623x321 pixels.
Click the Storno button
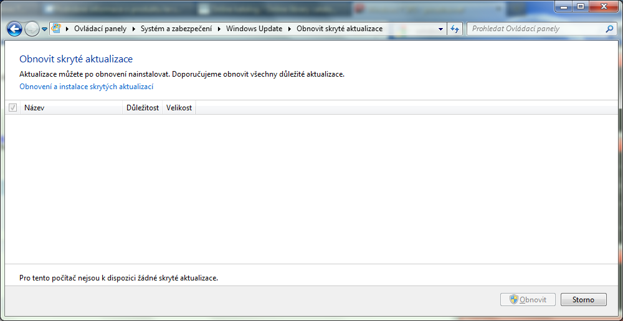583,300
